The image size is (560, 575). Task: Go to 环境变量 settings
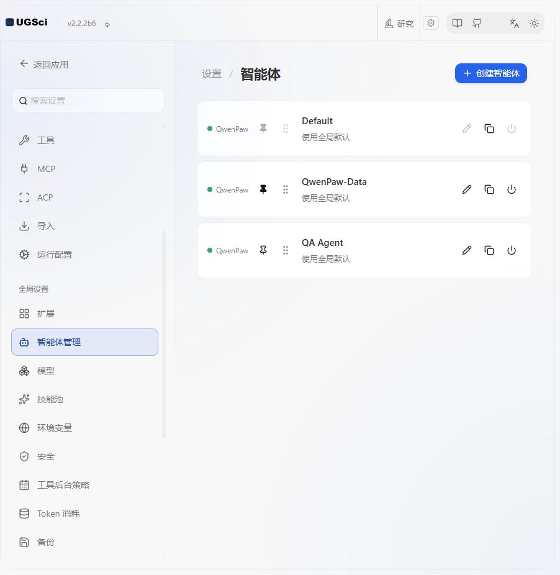click(x=84, y=428)
